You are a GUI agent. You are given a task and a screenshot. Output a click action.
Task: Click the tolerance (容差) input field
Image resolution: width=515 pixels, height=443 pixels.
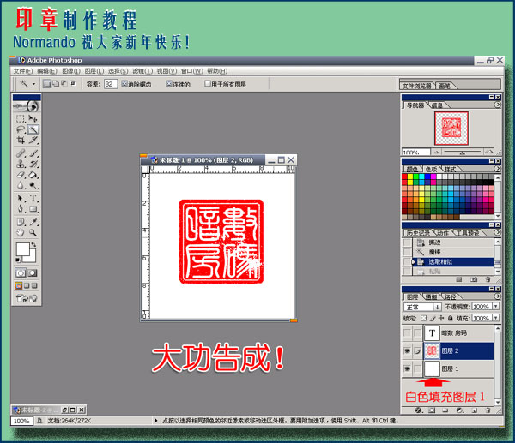point(111,84)
